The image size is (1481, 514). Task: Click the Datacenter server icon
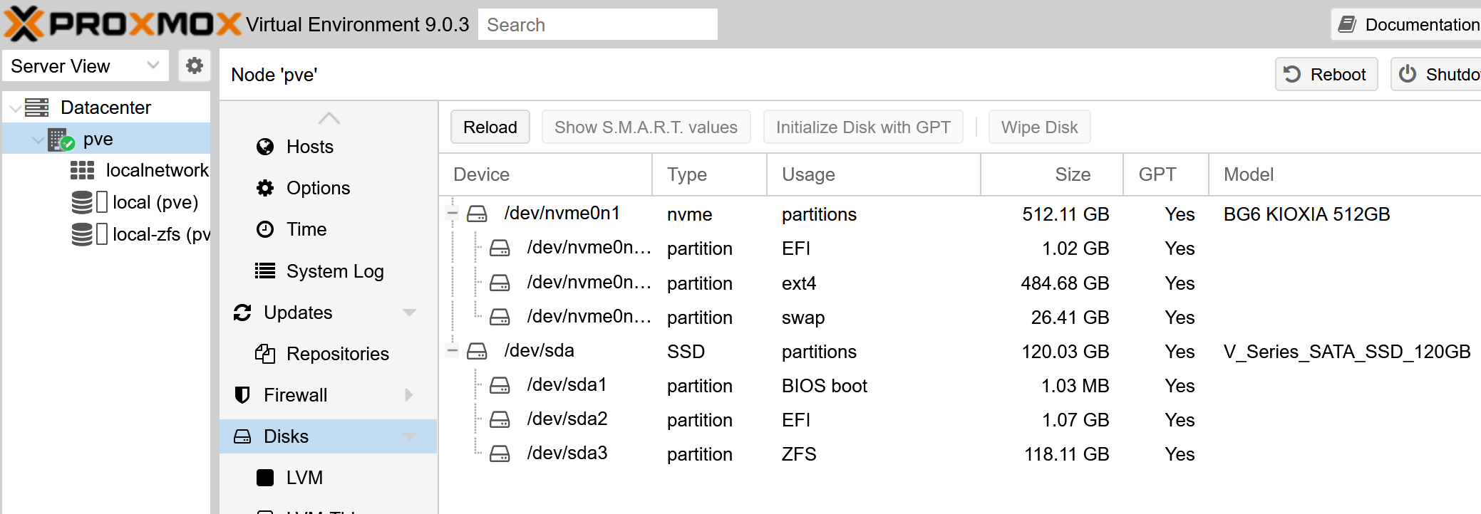click(x=37, y=107)
